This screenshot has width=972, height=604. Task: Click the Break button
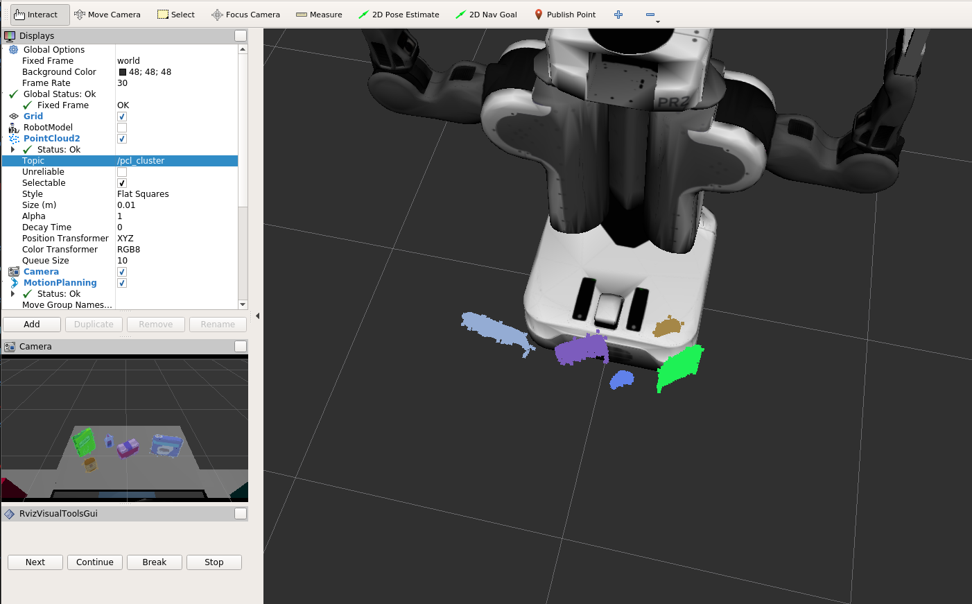click(155, 562)
